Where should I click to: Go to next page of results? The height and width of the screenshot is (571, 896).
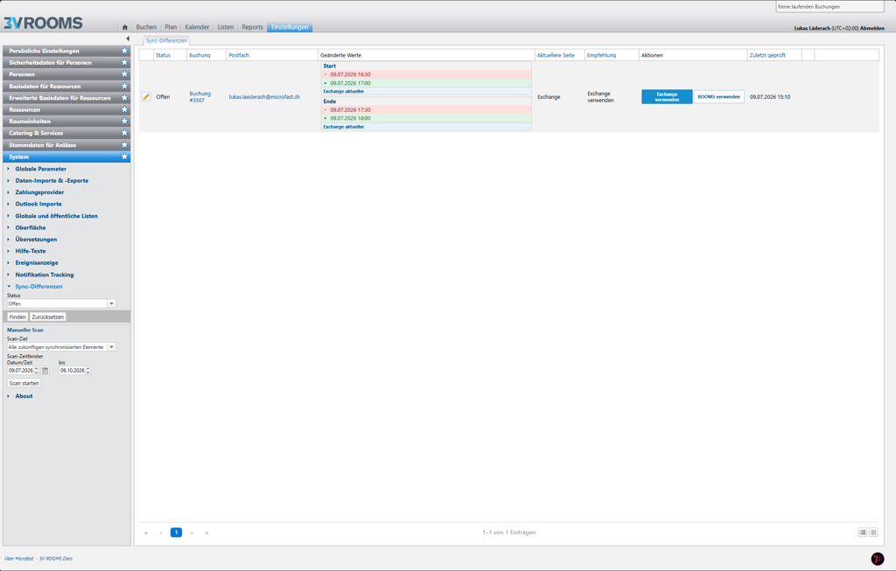click(x=192, y=533)
